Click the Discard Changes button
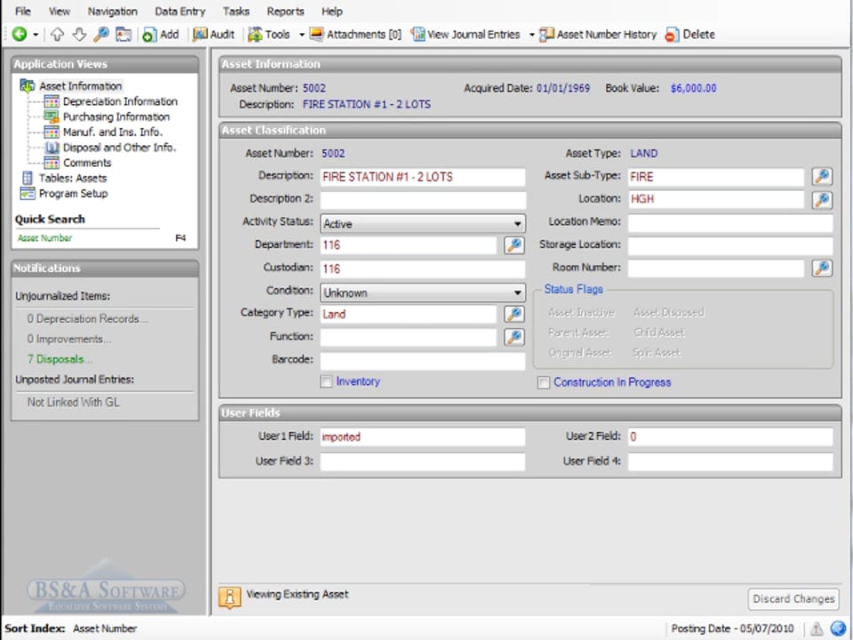Screen dimensions: 853x640 793,599
